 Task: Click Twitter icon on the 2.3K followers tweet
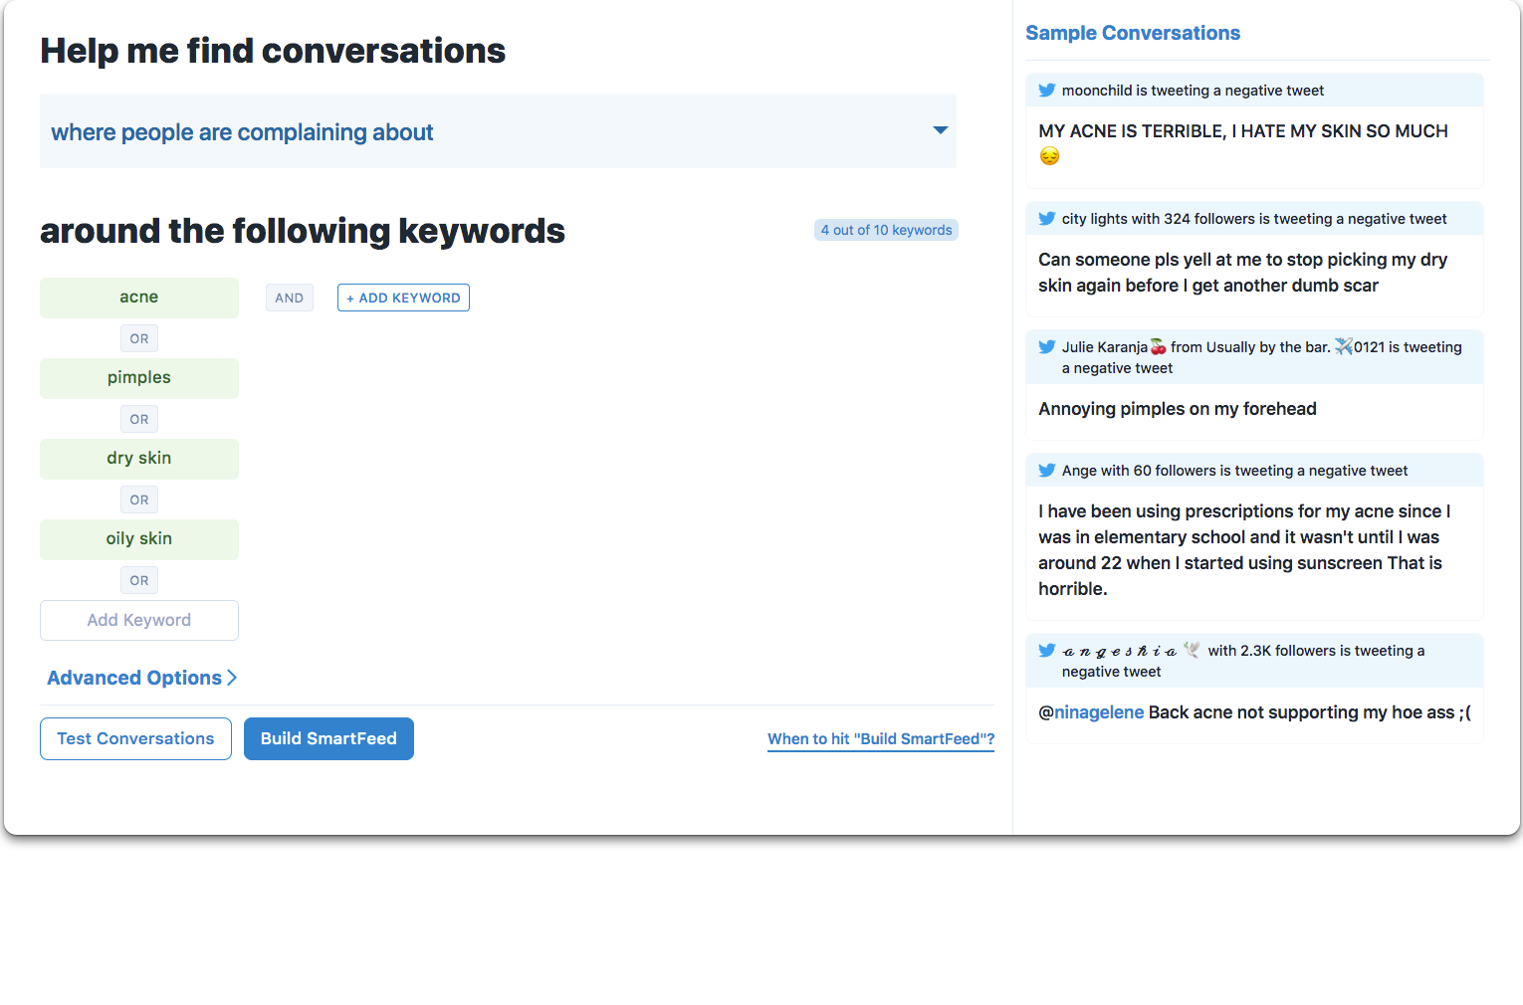coord(1047,651)
